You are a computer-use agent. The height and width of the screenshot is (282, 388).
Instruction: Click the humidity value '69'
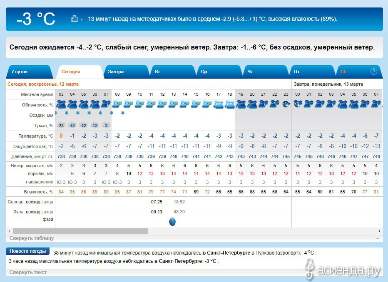point(196,192)
